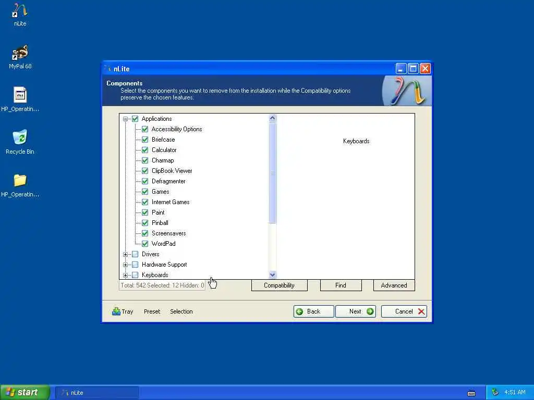
Task: Open the Selection menu
Action: click(181, 311)
